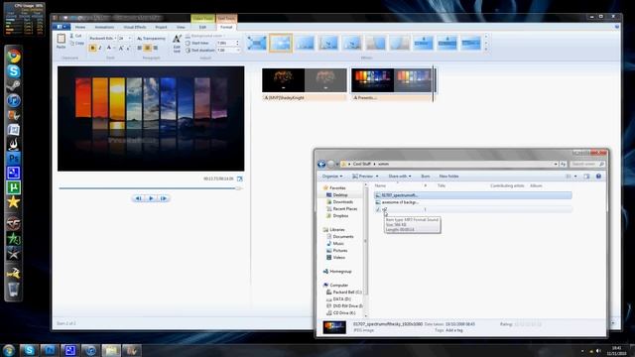
Task: Align the text to the right
Action: [x=155, y=49]
